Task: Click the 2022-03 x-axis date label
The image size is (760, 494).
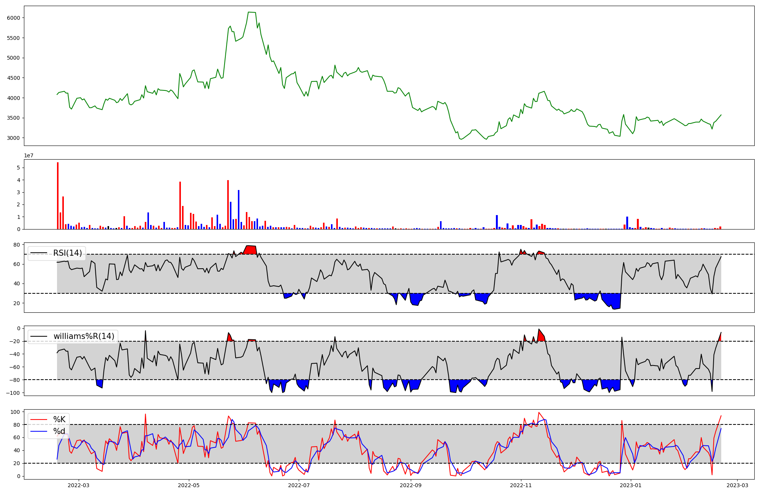Action: pos(79,485)
